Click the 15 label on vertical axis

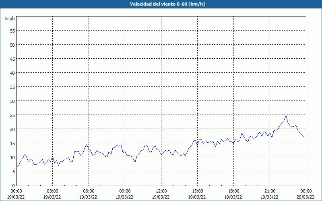(x=12, y=143)
